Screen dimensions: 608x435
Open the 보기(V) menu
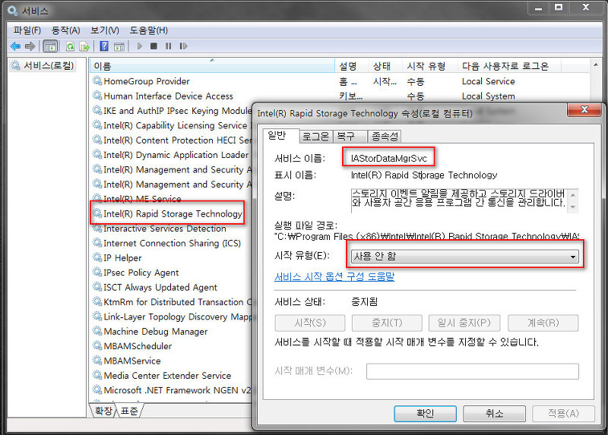pyautogui.click(x=105, y=30)
